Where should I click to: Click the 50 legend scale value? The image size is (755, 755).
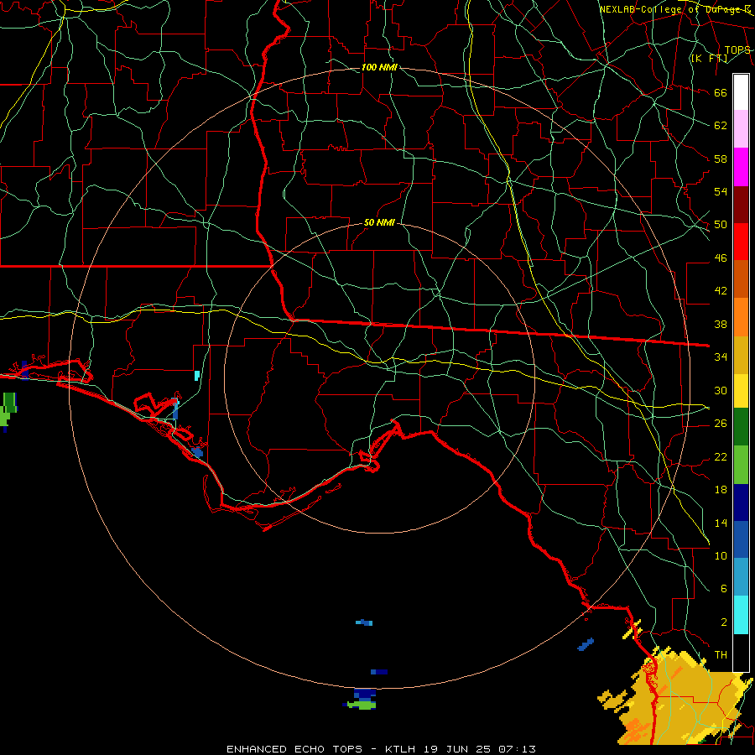(721, 225)
